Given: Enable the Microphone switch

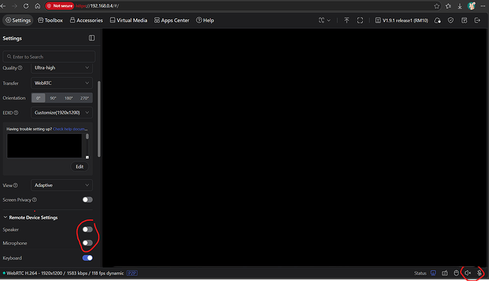Looking at the screenshot, I should click(x=88, y=243).
